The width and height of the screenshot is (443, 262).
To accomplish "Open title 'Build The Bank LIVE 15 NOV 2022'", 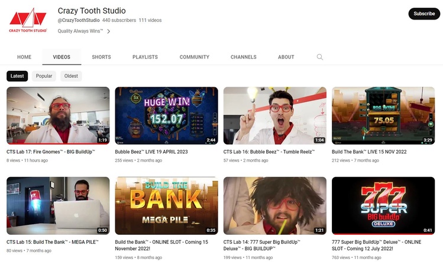I will click(369, 152).
